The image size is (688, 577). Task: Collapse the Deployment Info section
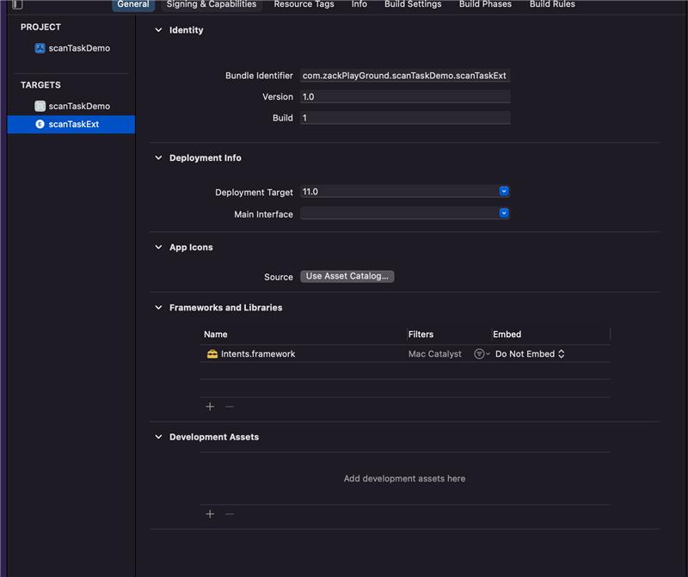[158, 157]
